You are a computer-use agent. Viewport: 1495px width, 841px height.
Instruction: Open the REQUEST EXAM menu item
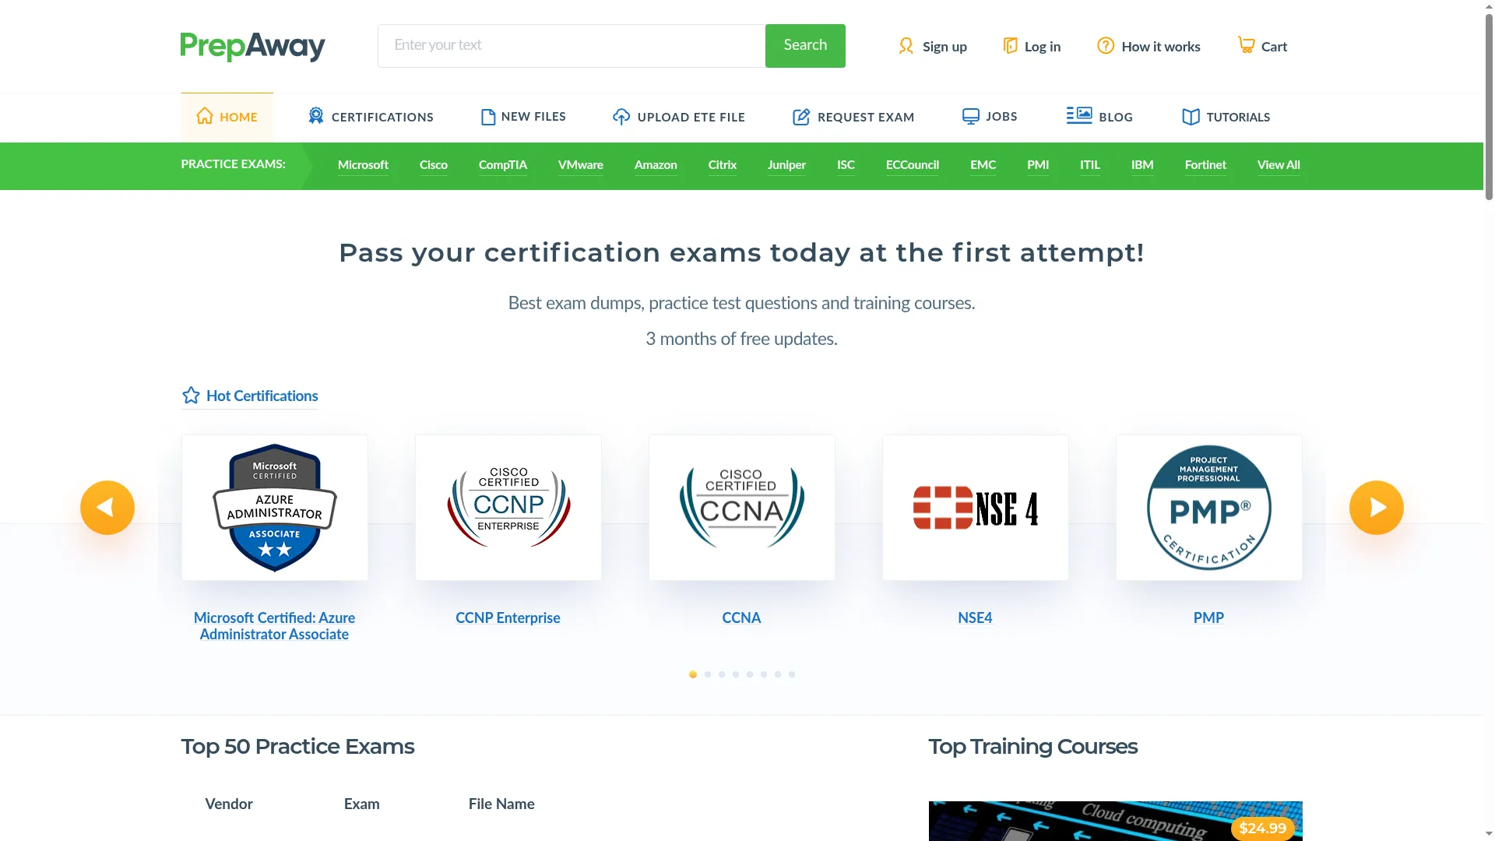[853, 117]
